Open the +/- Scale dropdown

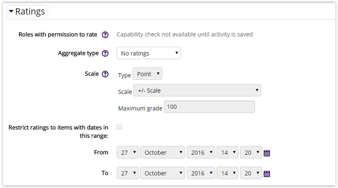click(197, 90)
